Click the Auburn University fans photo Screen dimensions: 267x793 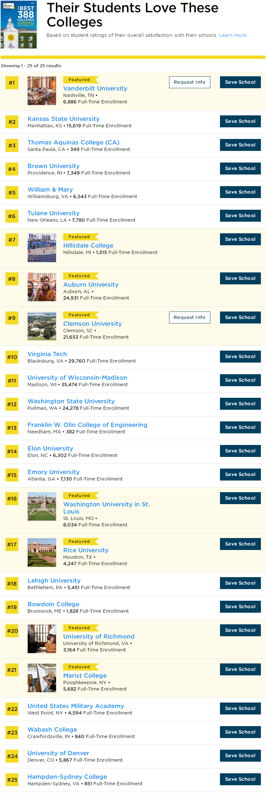pyautogui.click(x=42, y=287)
